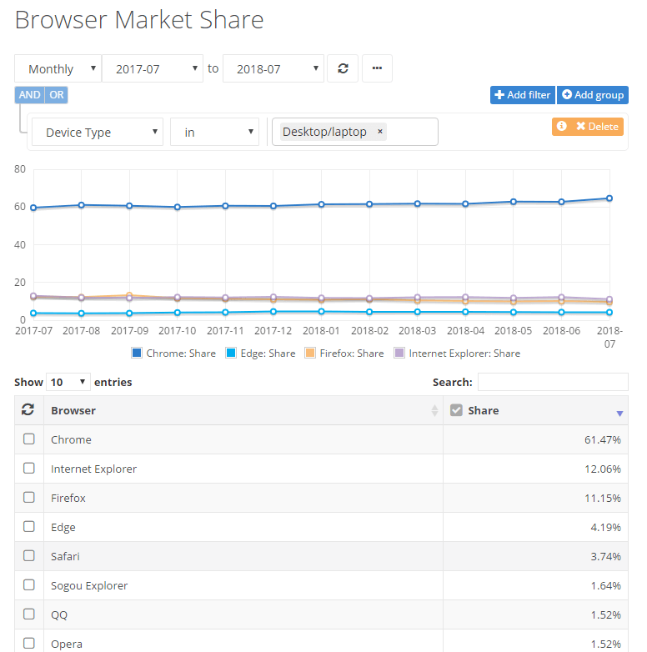Click the table refresh icon in header
The image size is (647, 652).
(x=28, y=409)
